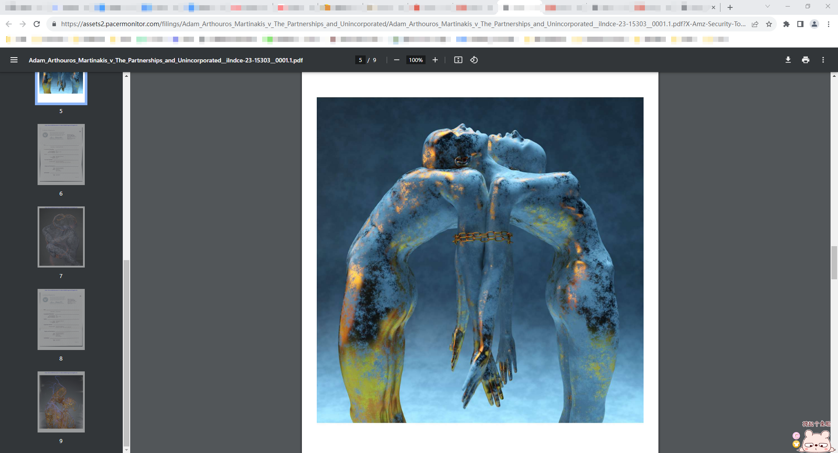Click the zoom in plus icon
Viewport: 838px width, 453px height.
pos(435,60)
